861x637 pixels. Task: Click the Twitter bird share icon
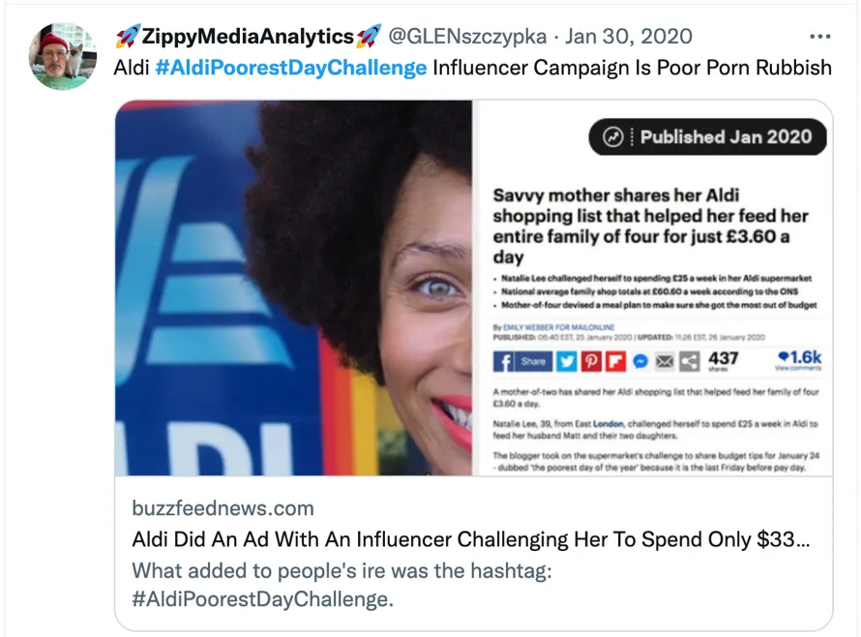(x=566, y=362)
